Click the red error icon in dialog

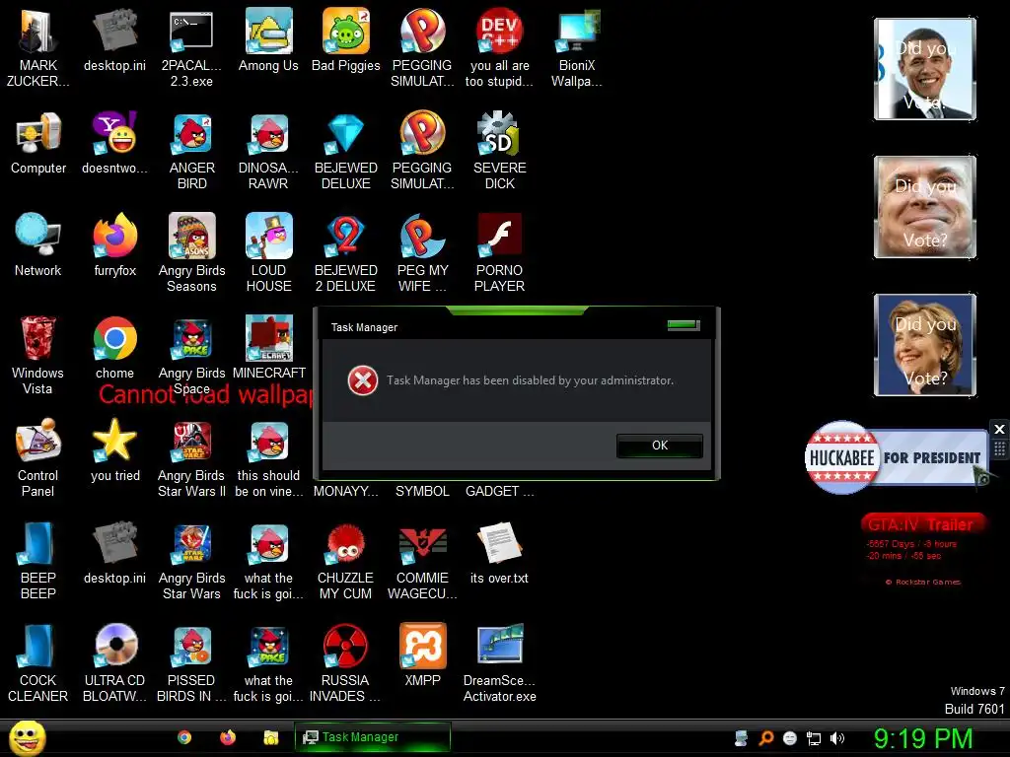(x=363, y=380)
